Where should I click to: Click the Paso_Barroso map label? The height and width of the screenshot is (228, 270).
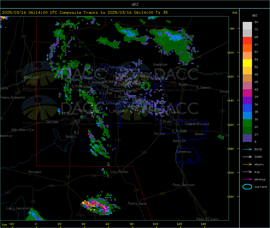pos(184,185)
